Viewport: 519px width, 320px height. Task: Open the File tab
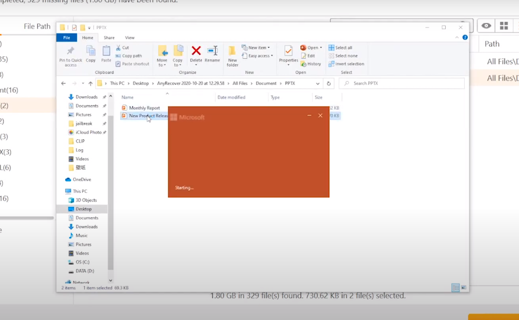point(66,38)
